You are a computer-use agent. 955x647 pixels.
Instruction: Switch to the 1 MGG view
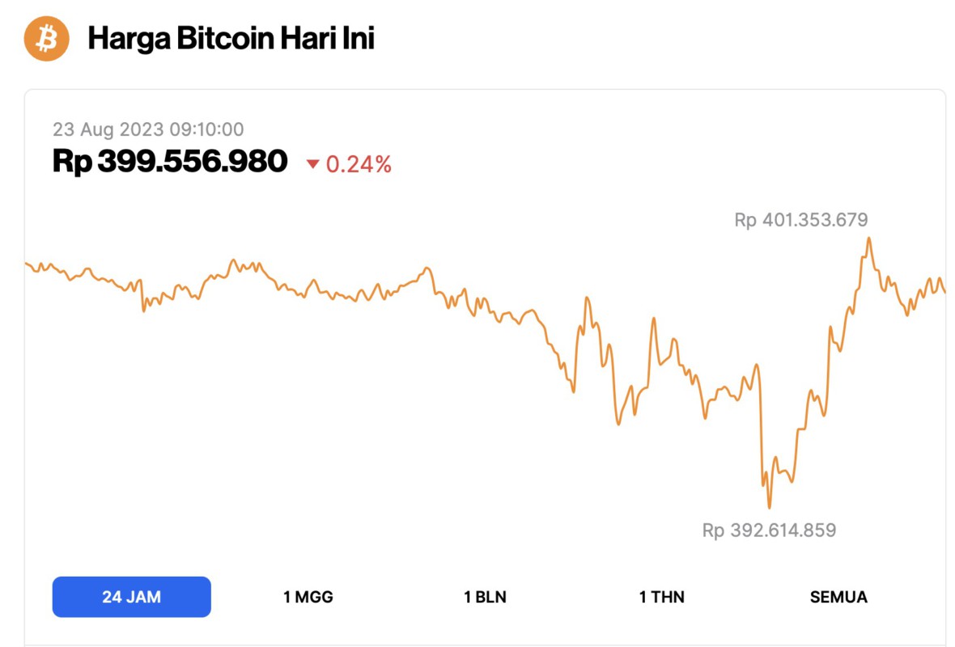pyautogui.click(x=308, y=596)
